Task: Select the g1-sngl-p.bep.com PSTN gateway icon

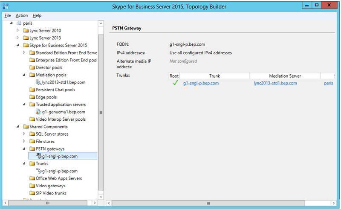Action: [38, 156]
